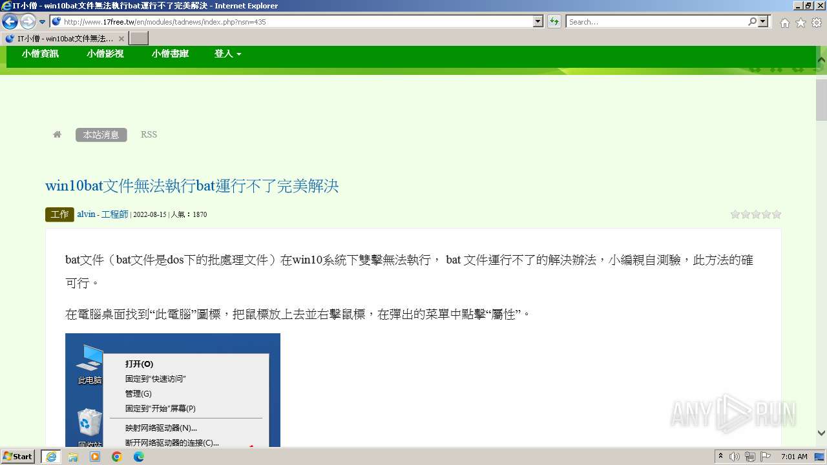Image resolution: width=827 pixels, height=465 pixels.
Task: Click the search magnifier icon
Action: click(x=752, y=21)
